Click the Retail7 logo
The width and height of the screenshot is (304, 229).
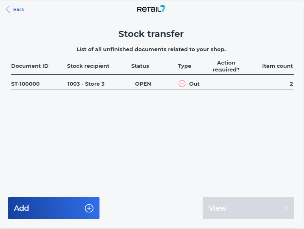[151, 9]
